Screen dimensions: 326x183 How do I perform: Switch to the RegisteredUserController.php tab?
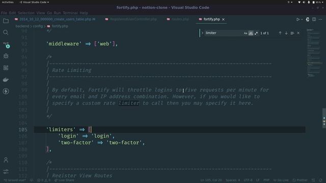pos(131,19)
